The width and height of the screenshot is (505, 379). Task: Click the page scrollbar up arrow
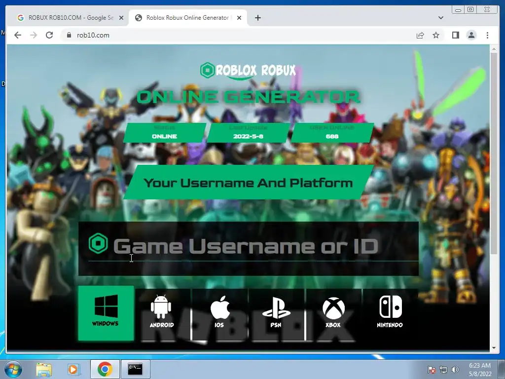point(494,49)
